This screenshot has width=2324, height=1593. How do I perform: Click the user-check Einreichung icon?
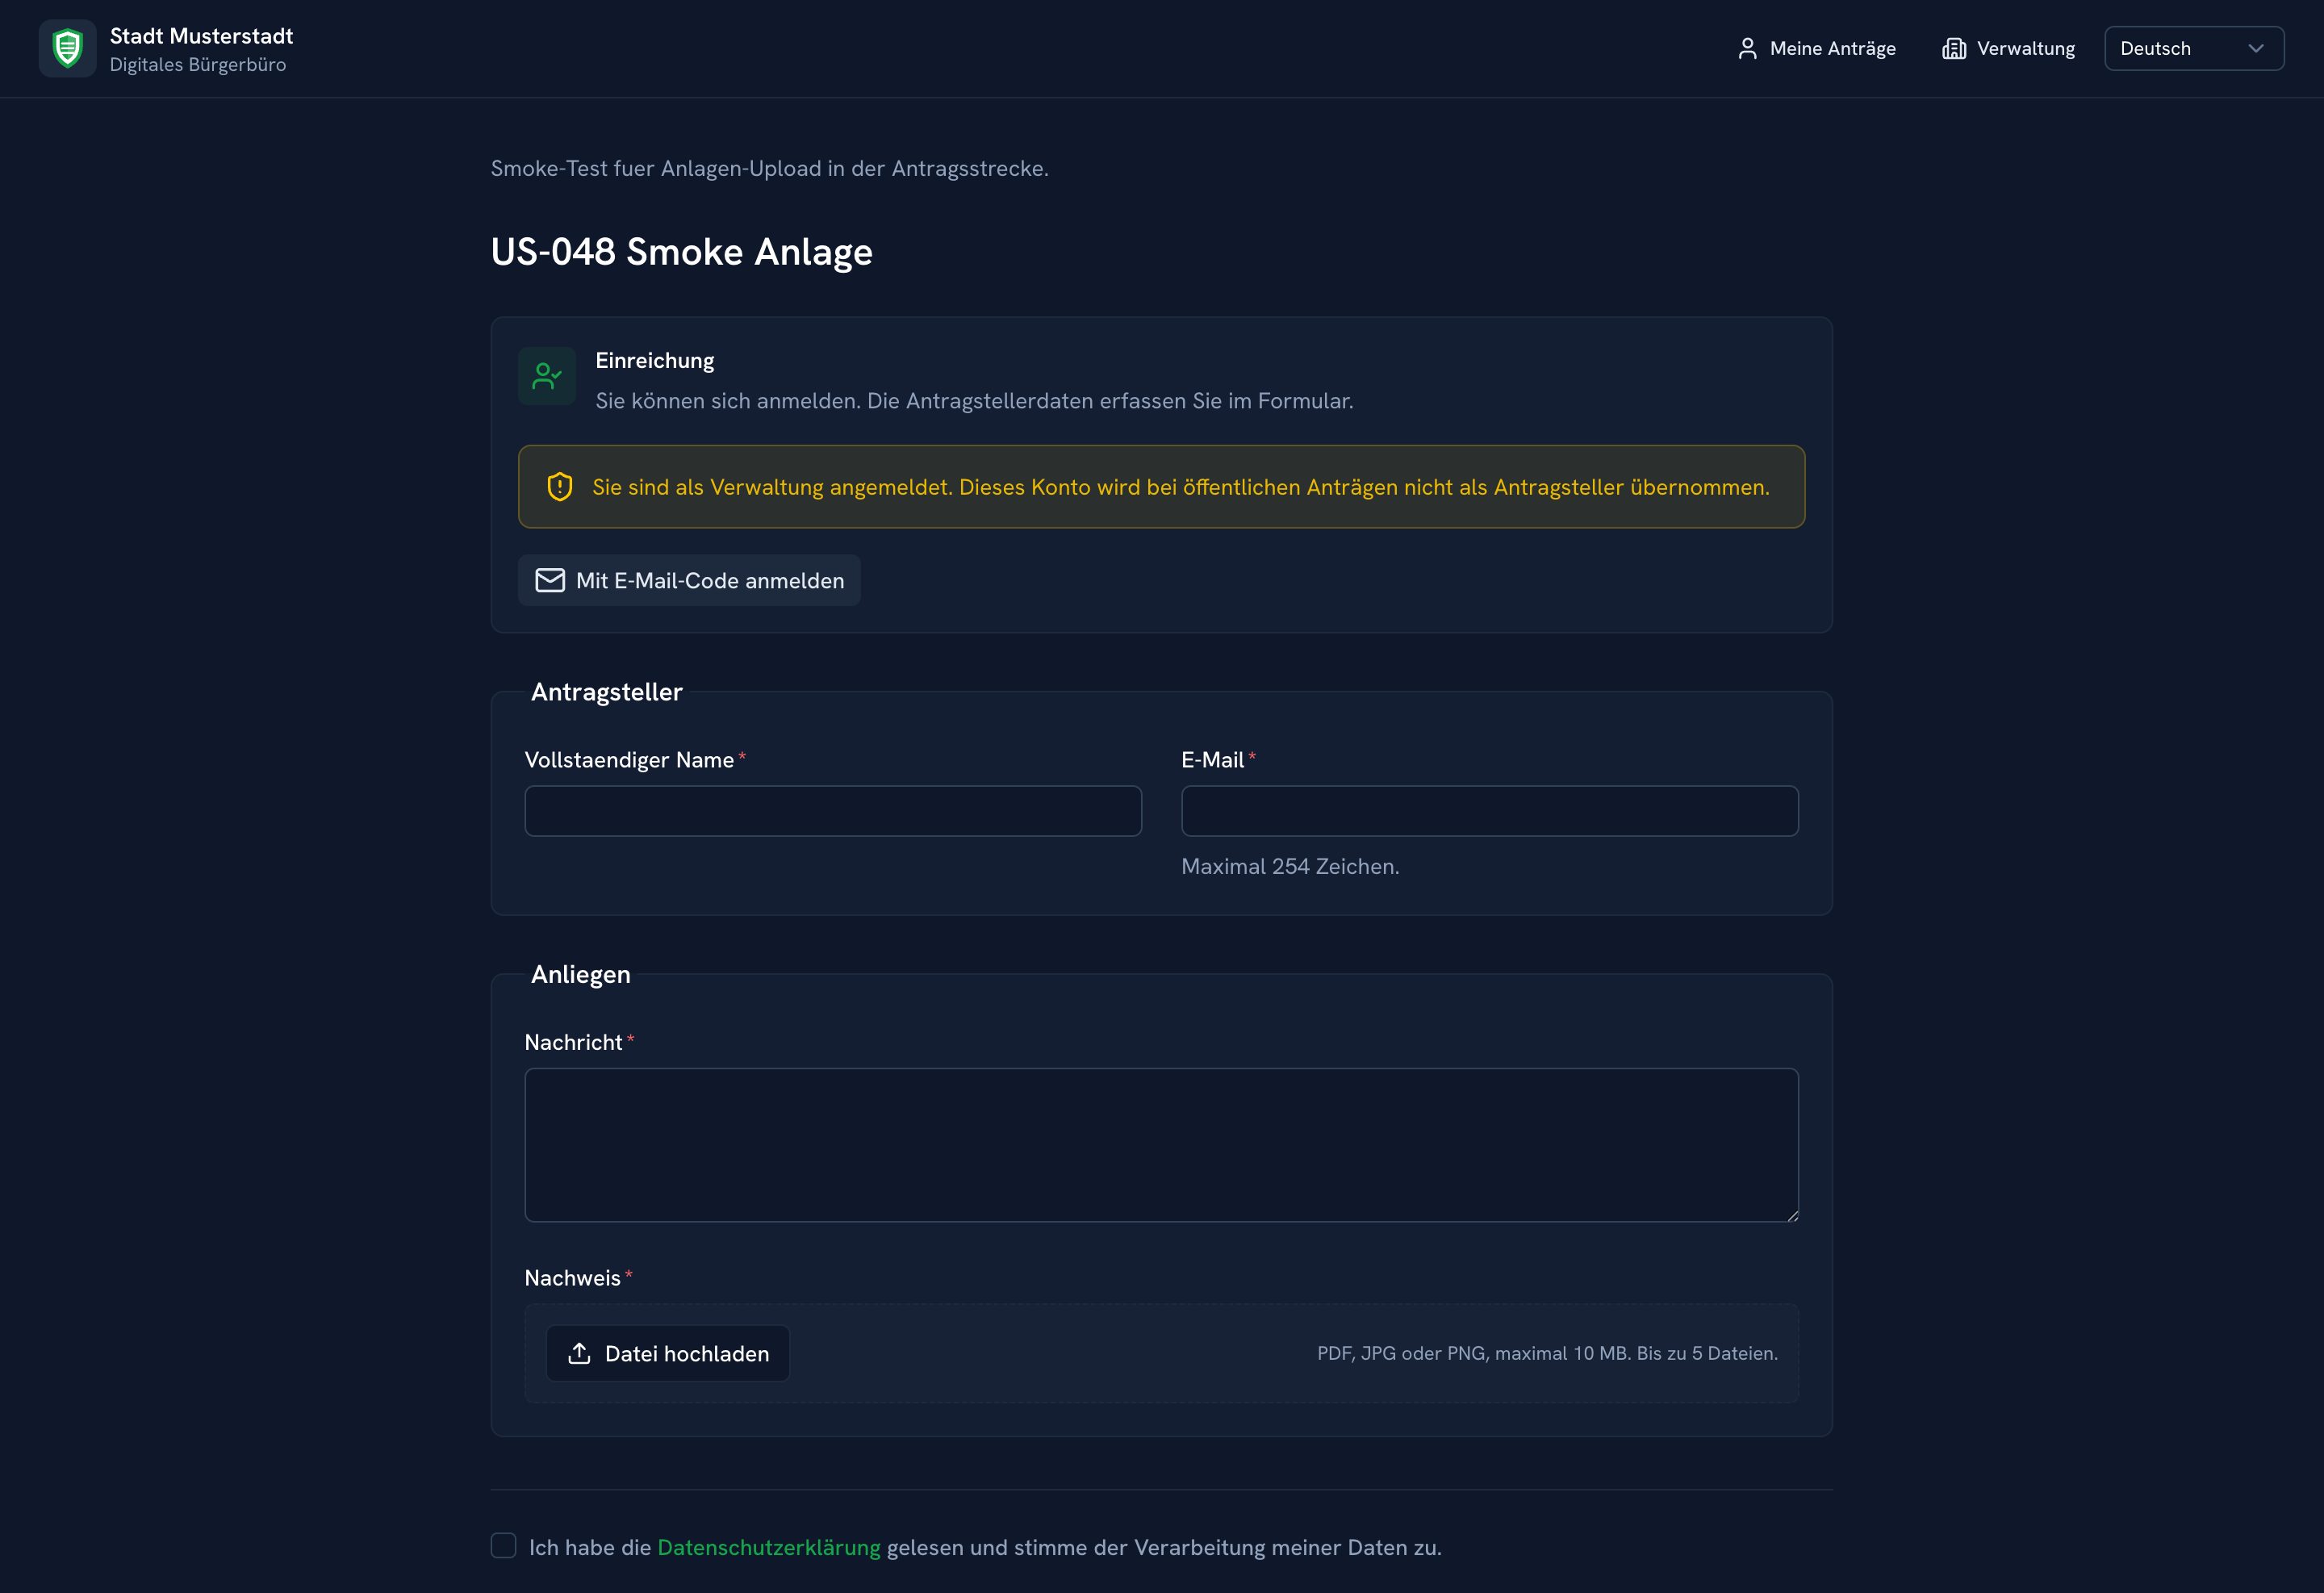547,376
